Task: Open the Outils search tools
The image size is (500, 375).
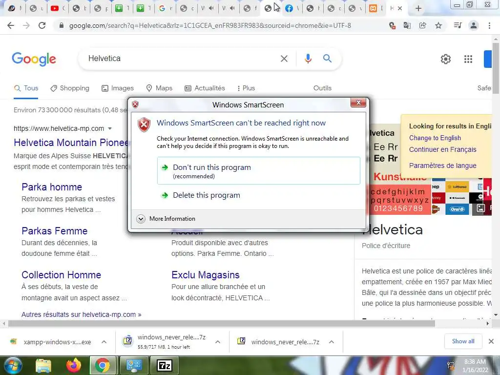Action: click(322, 88)
